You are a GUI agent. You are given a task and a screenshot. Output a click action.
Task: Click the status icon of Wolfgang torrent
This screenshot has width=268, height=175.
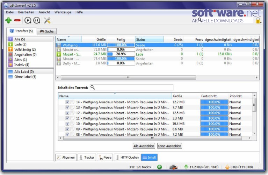click(59, 45)
